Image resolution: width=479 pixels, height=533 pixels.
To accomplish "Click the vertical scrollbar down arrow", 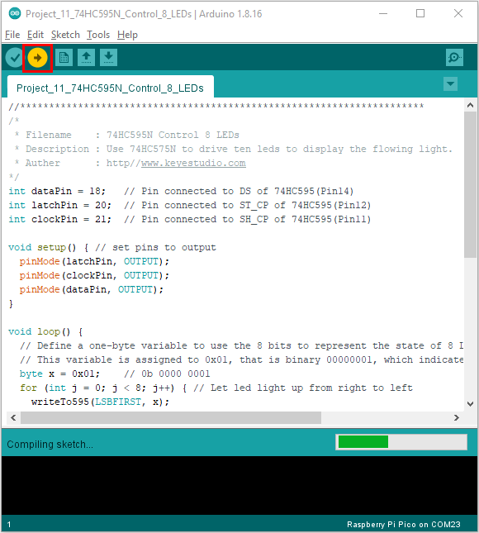I will click(x=470, y=404).
